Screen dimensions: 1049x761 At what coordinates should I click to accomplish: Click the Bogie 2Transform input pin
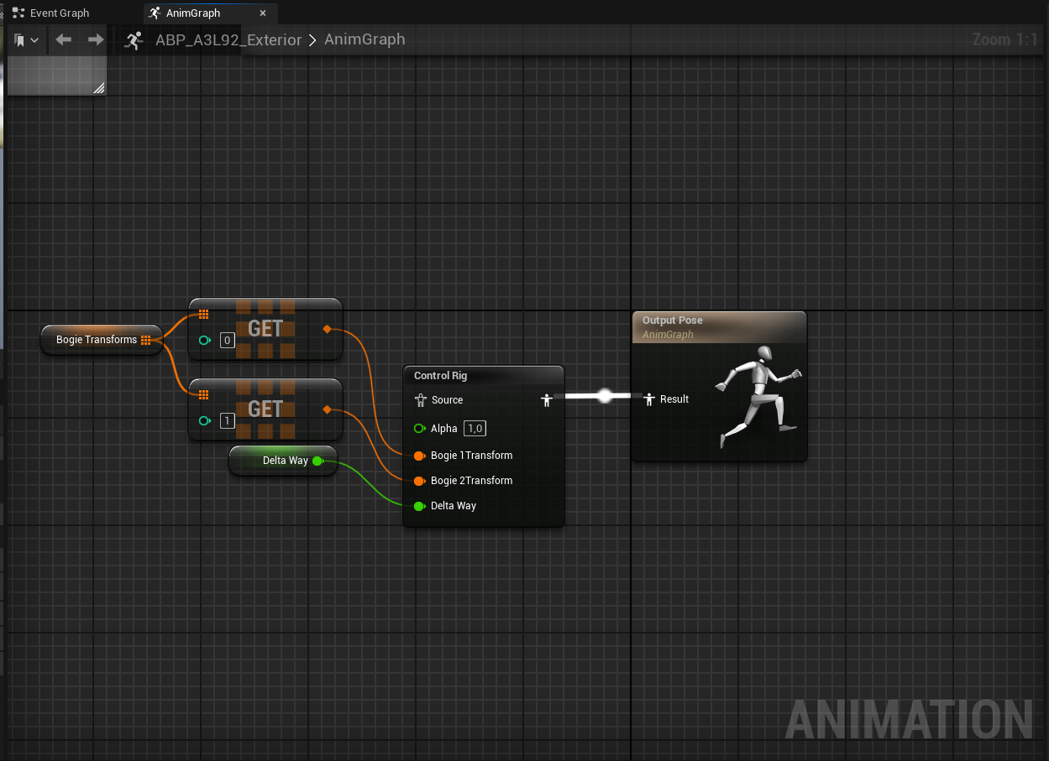point(419,481)
